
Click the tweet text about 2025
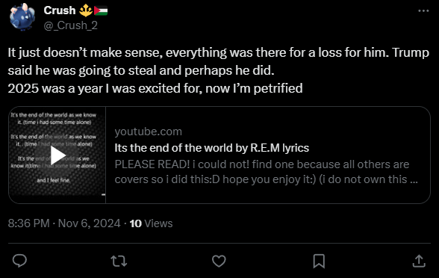coord(155,88)
